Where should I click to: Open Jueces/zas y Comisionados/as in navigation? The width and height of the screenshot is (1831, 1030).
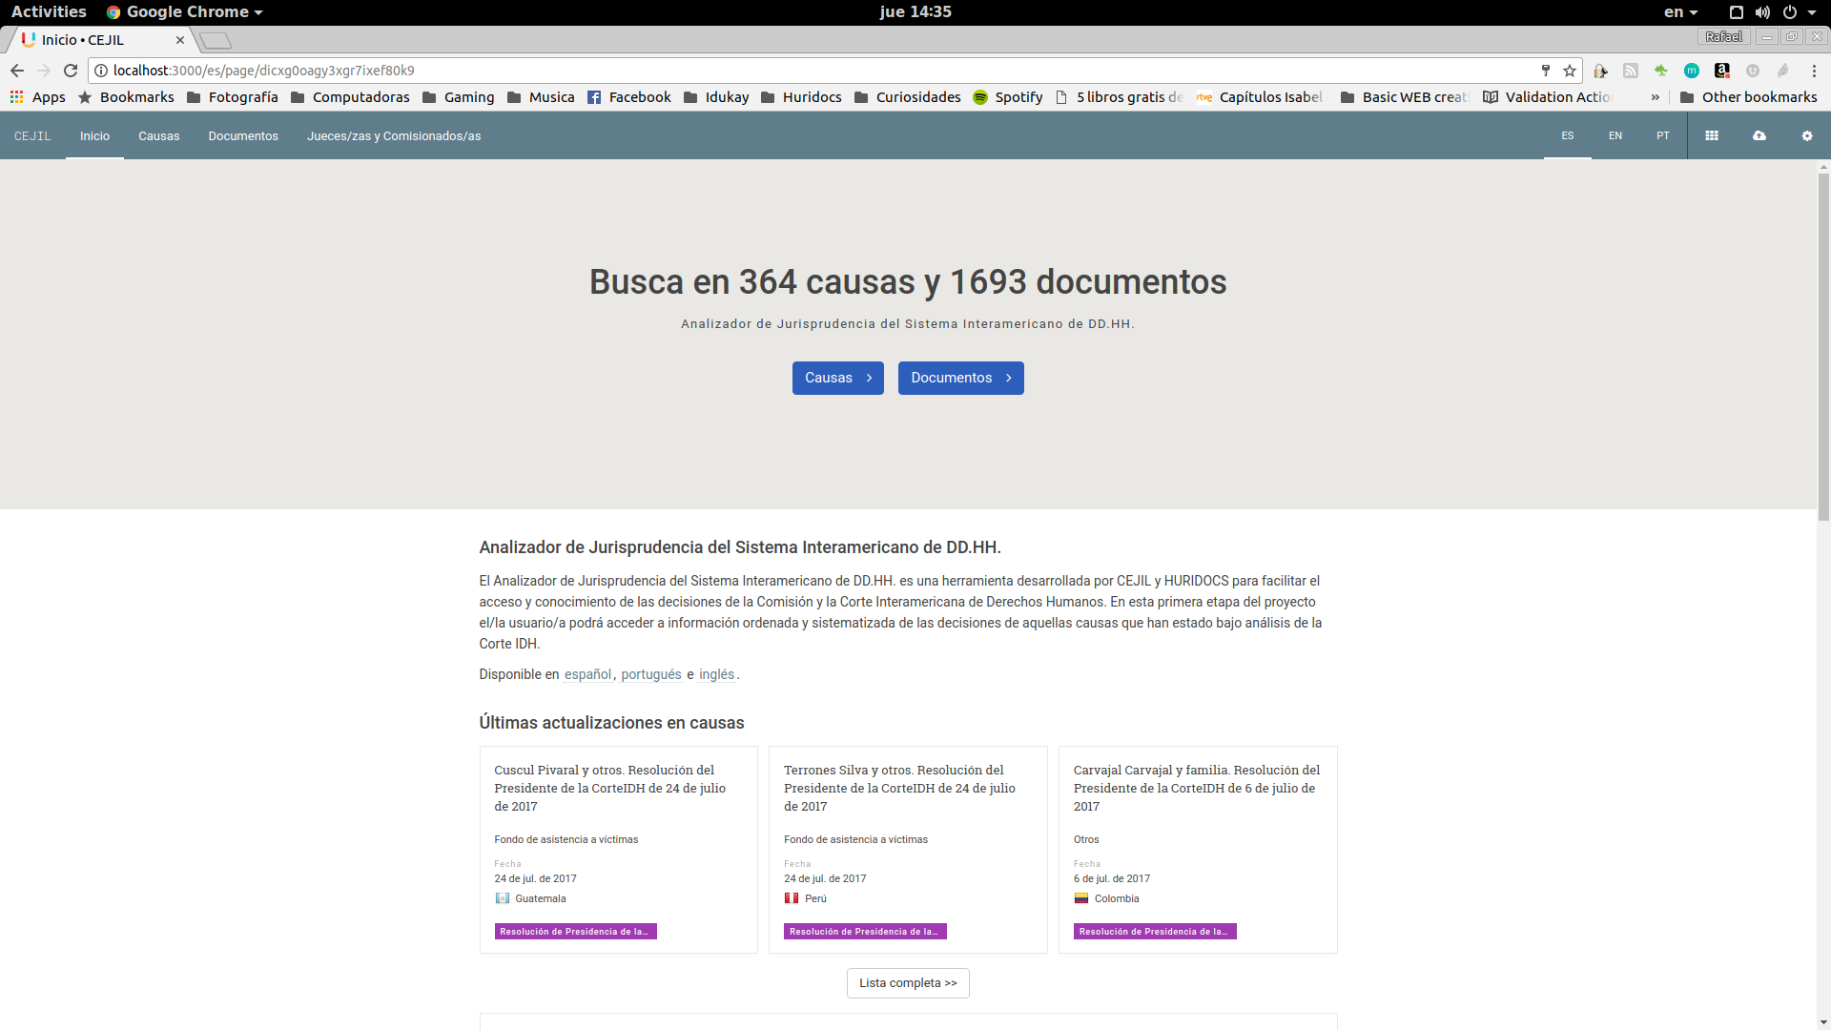click(x=394, y=135)
